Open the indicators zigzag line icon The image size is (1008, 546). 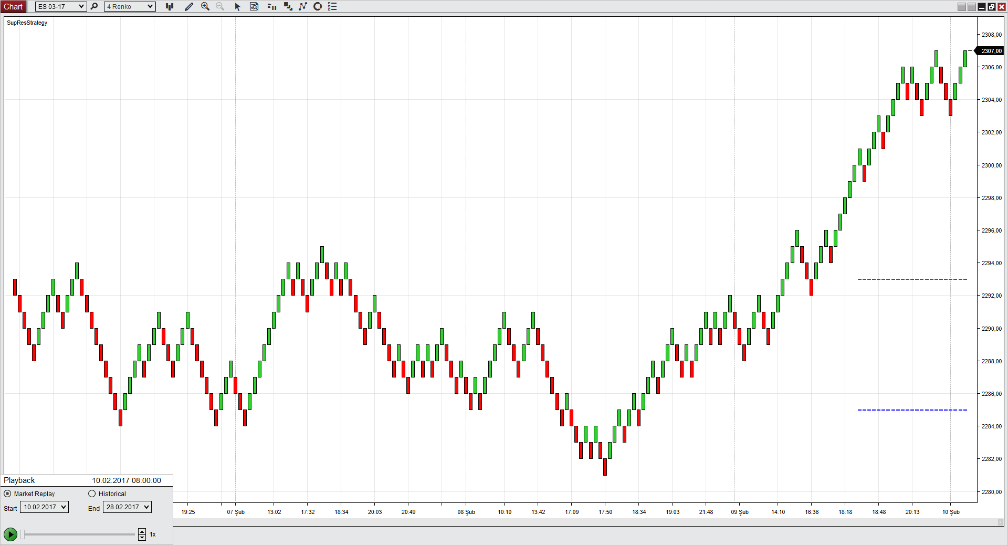[303, 6]
